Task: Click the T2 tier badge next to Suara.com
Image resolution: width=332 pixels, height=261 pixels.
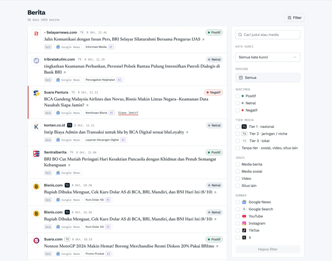Action: [67, 239]
